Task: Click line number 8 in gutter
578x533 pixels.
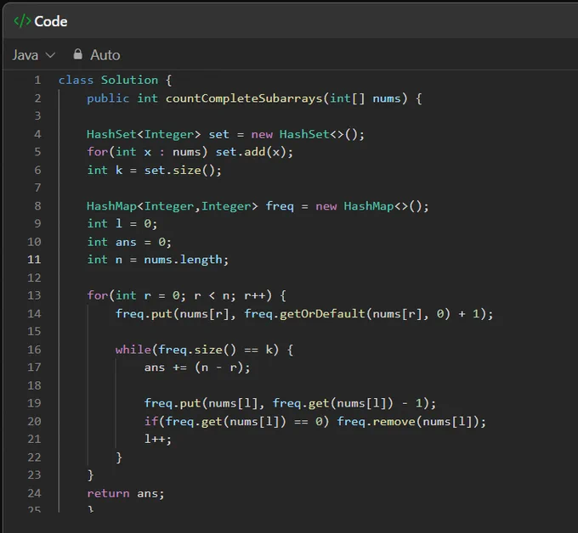Action: coord(37,205)
